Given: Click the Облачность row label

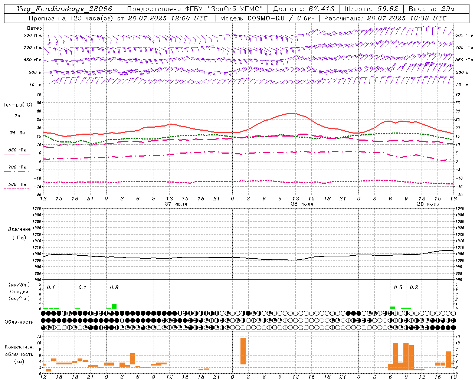Looking at the screenshot, I should [19, 322].
